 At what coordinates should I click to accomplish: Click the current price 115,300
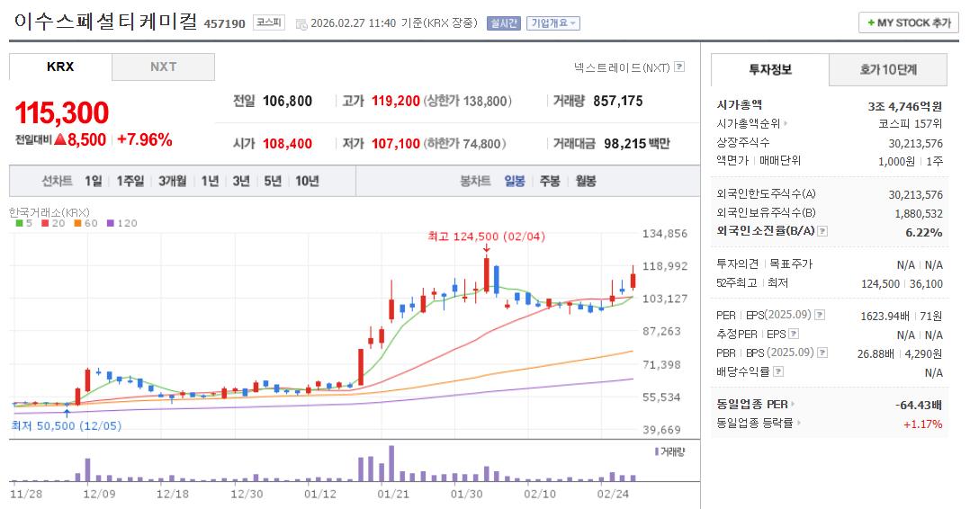62,113
